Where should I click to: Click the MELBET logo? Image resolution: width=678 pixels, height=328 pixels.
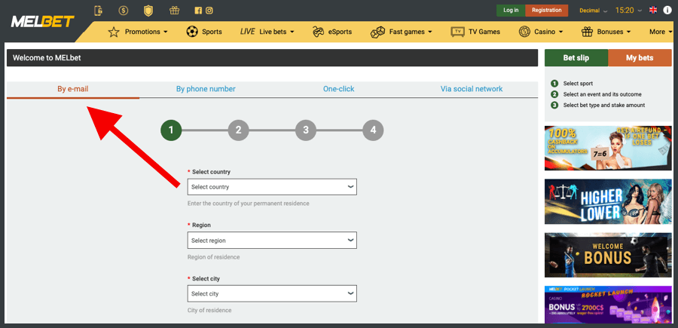42,20
